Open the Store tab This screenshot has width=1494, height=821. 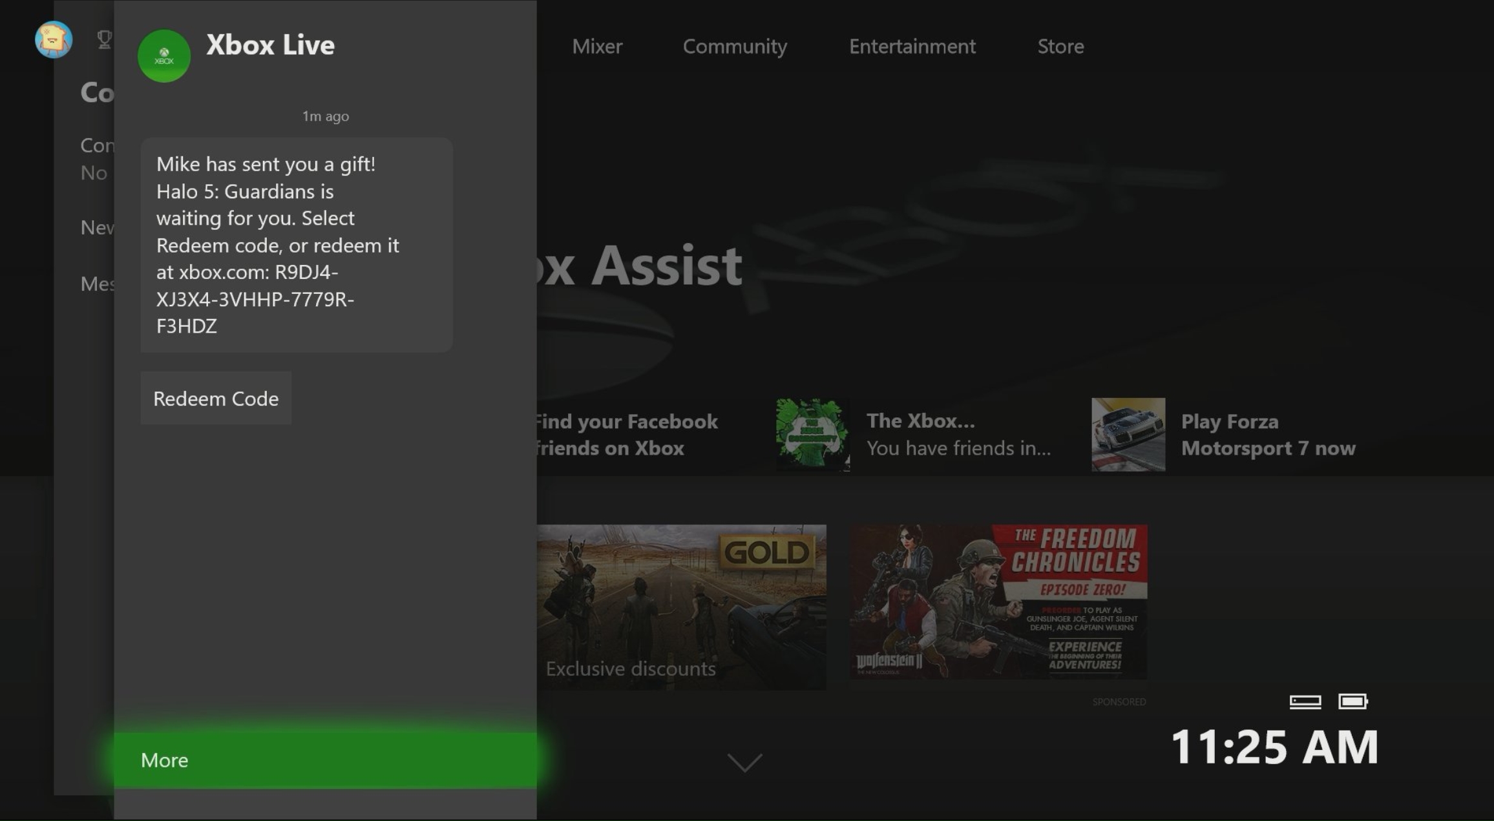pos(1060,46)
